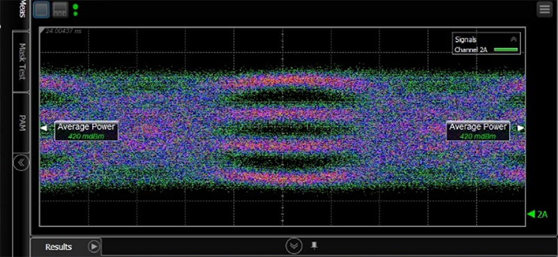Select the left Average Power 420 mdBm label
Screen dimensions: 558x257
pos(86,131)
